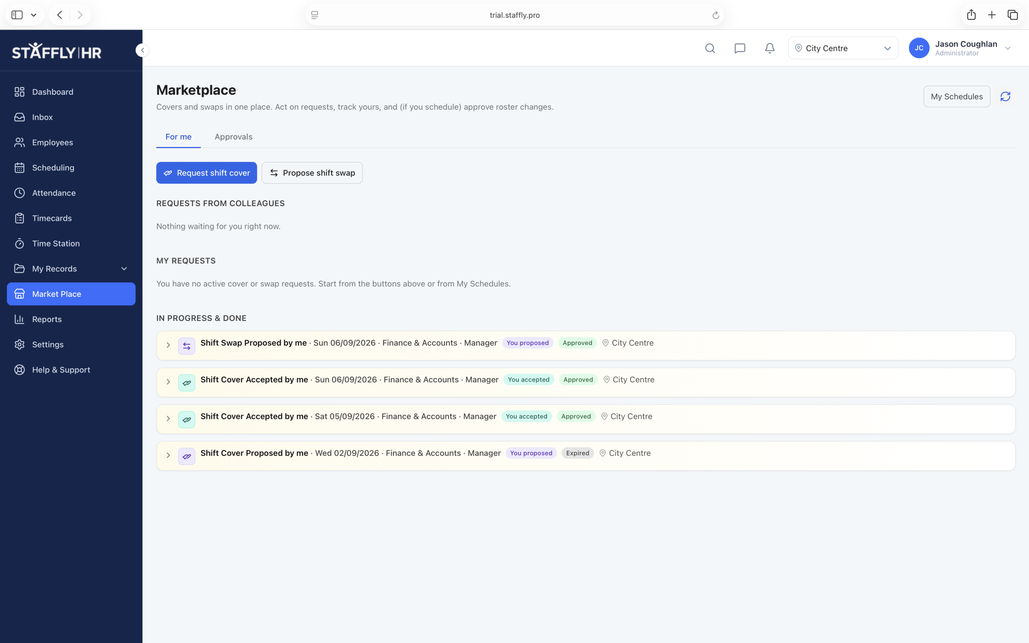Go to Inbox in the sidebar
Viewport: 1029px width, 643px height.
point(71,117)
